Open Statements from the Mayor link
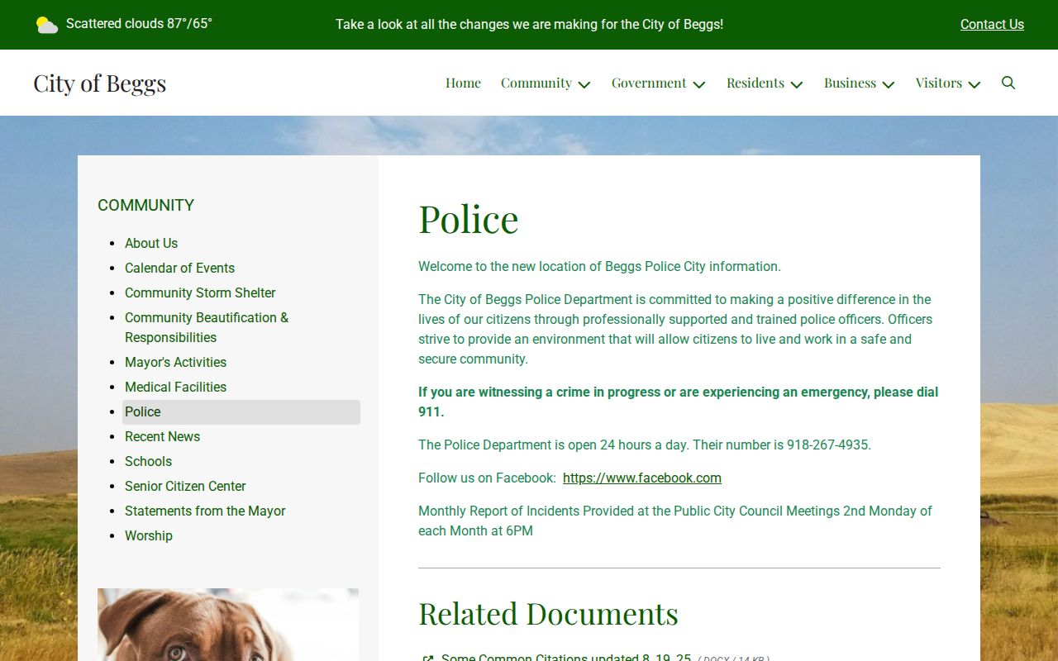The image size is (1058, 661). [205, 511]
